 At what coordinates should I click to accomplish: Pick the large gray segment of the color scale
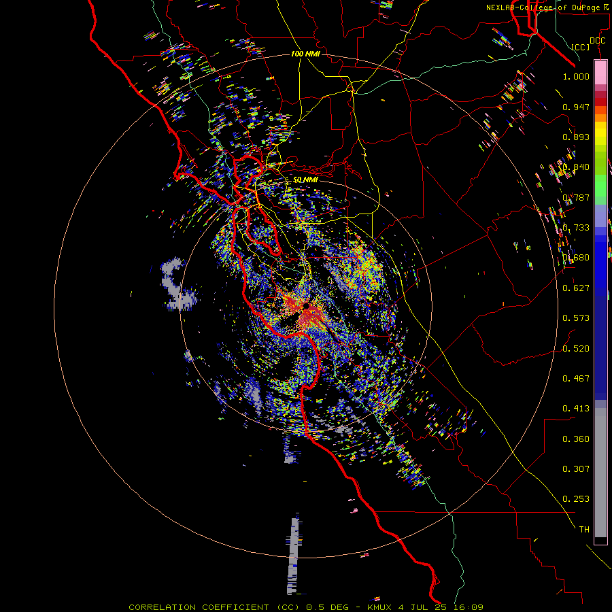pyautogui.click(x=600, y=473)
